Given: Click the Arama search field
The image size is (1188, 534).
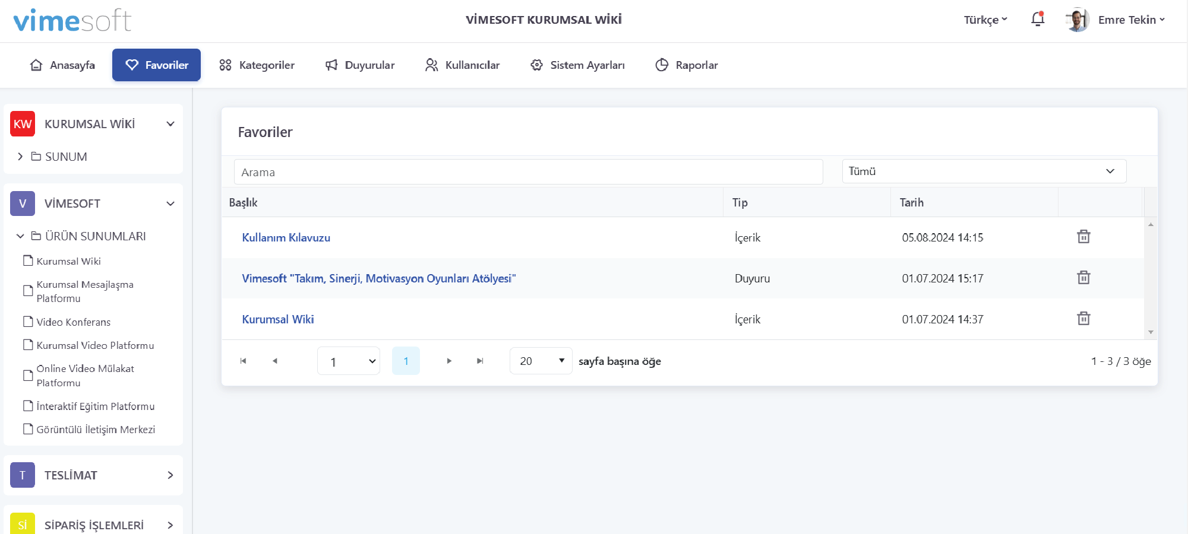Looking at the screenshot, I should (x=529, y=172).
